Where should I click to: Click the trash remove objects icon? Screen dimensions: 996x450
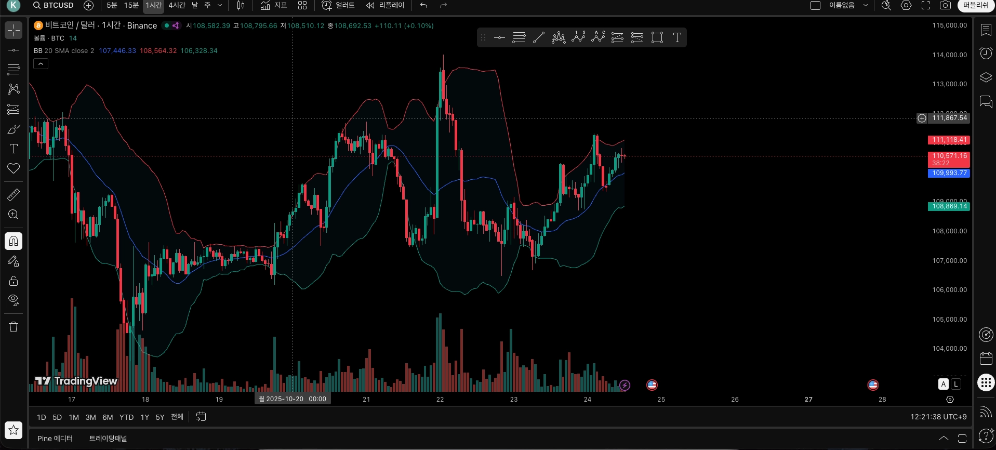pyautogui.click(x=14, y=327)
